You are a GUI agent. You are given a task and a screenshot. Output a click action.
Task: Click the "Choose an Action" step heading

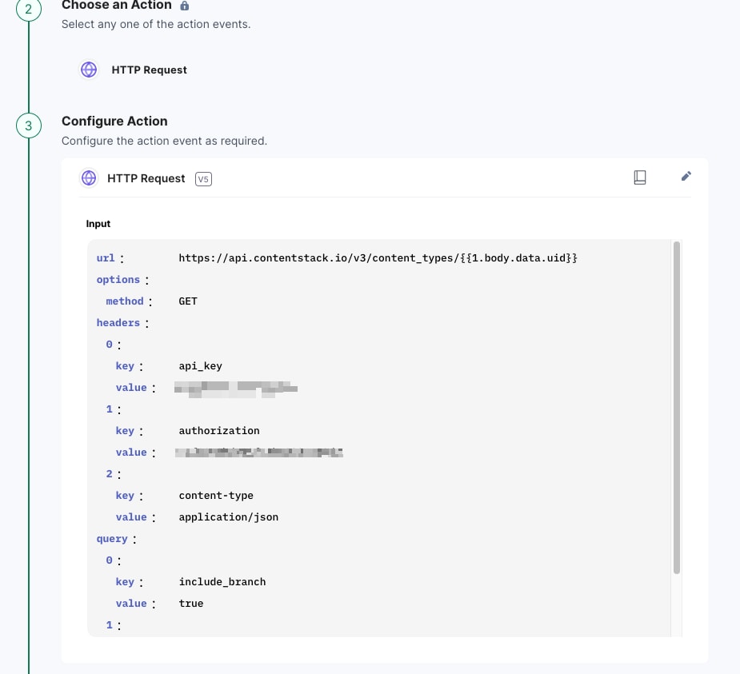[117, 6]
